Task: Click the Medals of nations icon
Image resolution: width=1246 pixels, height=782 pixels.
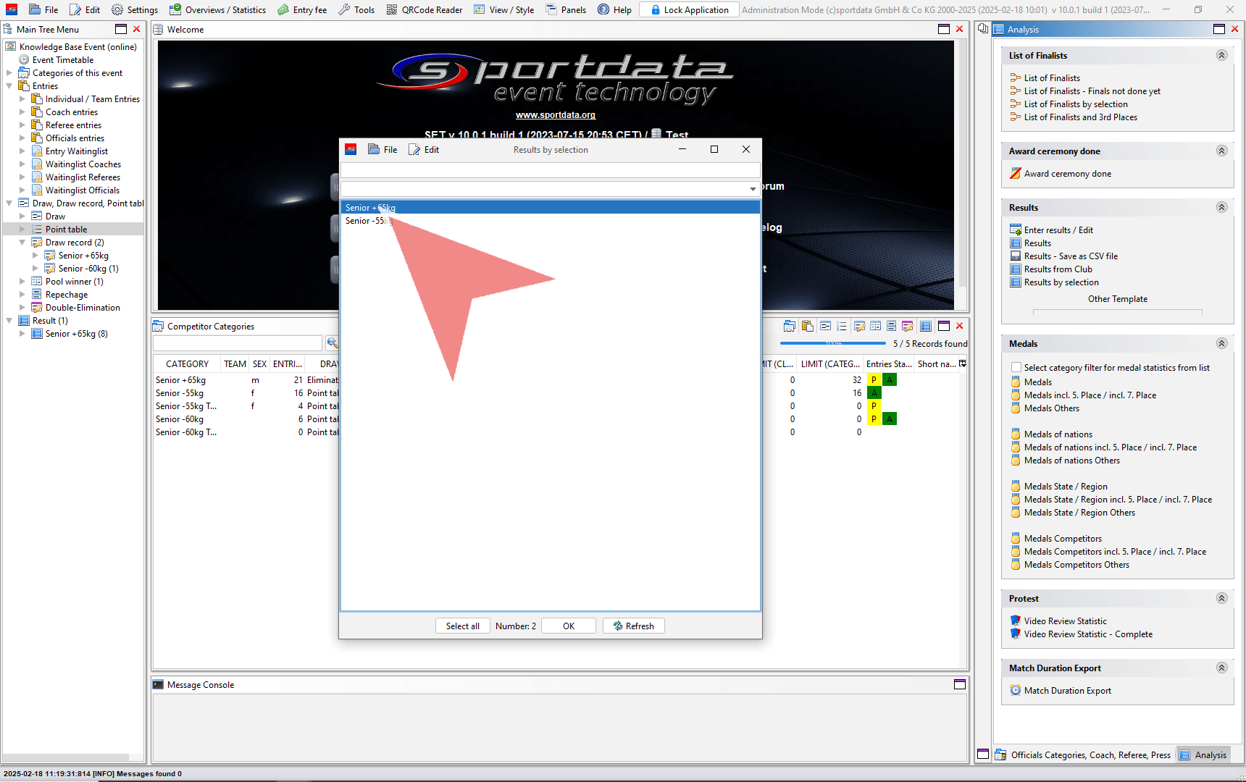Action: [1016, 434]
